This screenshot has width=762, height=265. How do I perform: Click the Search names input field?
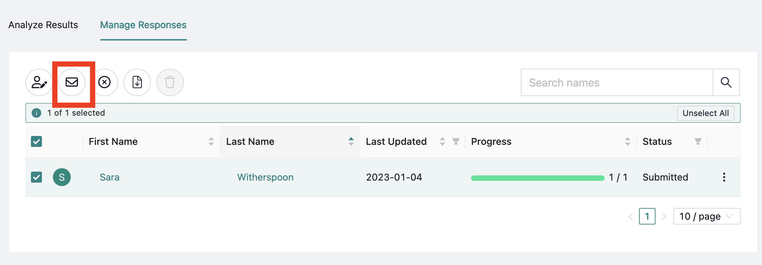pos(617,82)
